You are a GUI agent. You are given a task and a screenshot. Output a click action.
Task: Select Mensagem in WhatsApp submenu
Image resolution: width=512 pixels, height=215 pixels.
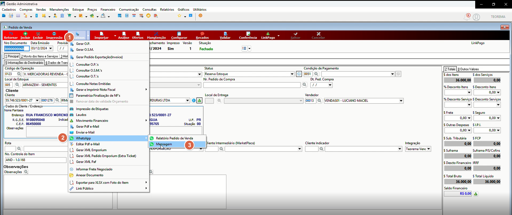pyautogui.click(x=177, y=144)
